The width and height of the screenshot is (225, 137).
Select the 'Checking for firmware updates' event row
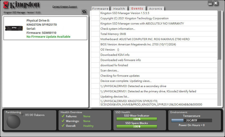[x=154, y=76]
